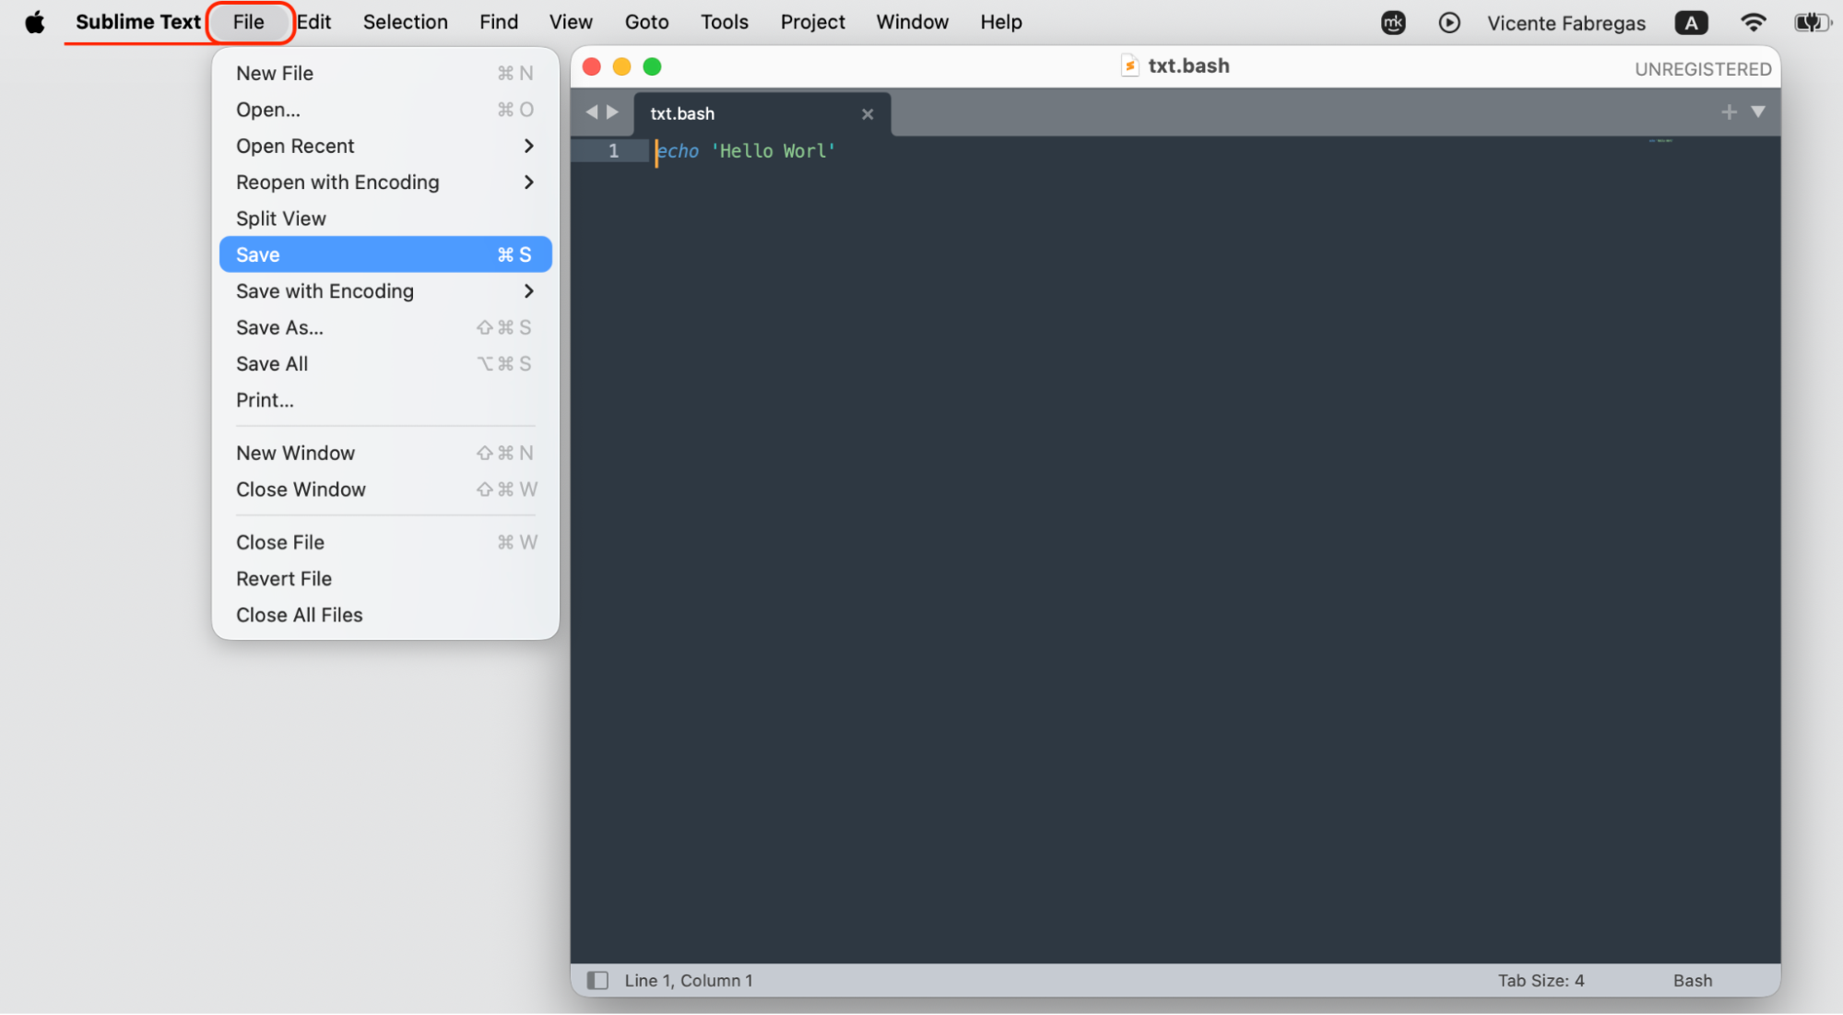This screenshot has width=1843, height=1015.
Task: Open the Goto menu
Action: [646, 22]
